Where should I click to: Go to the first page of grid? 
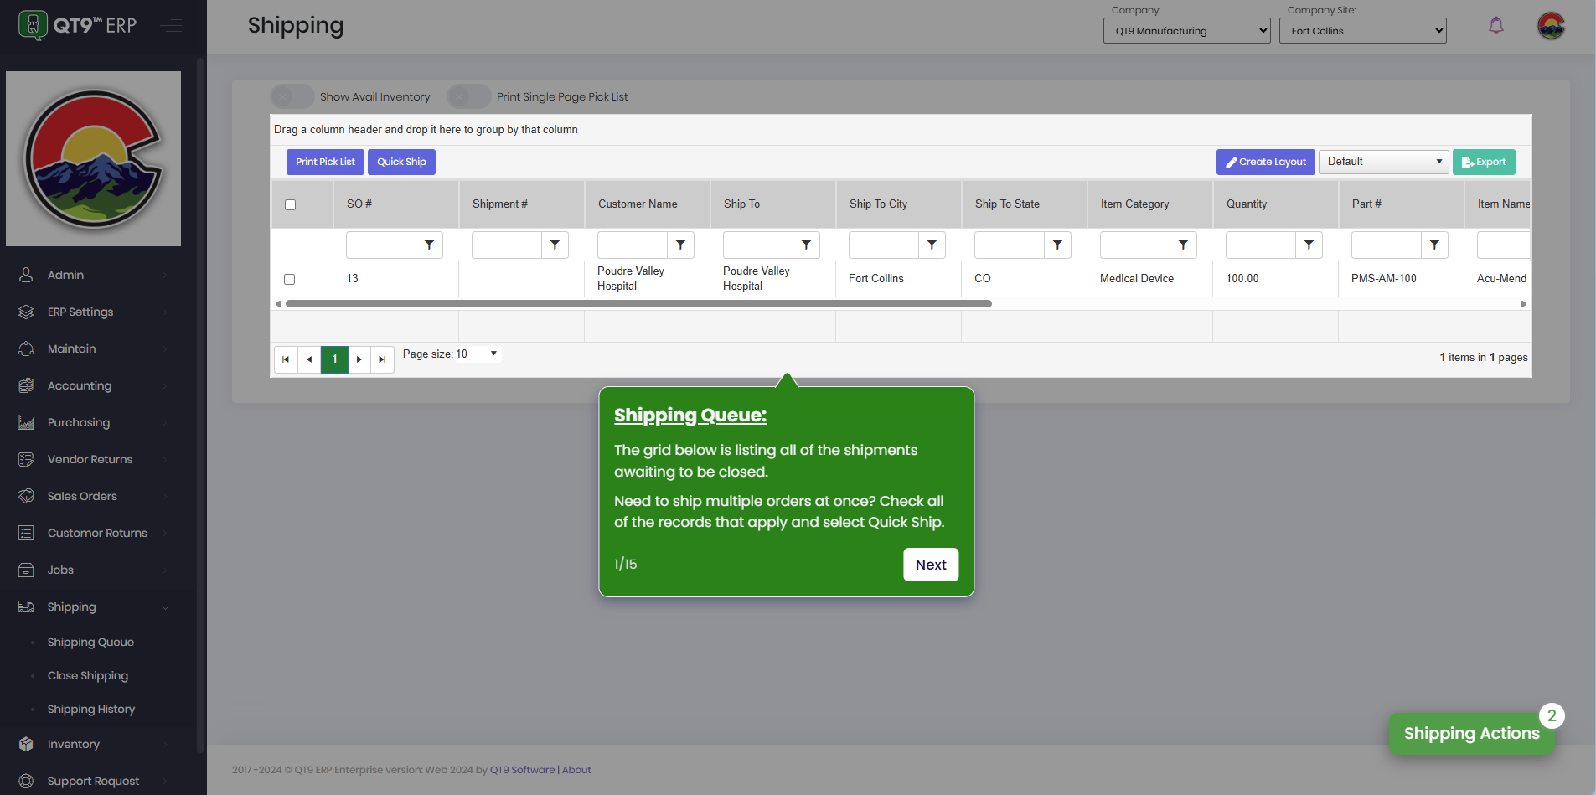coord(286,359)
